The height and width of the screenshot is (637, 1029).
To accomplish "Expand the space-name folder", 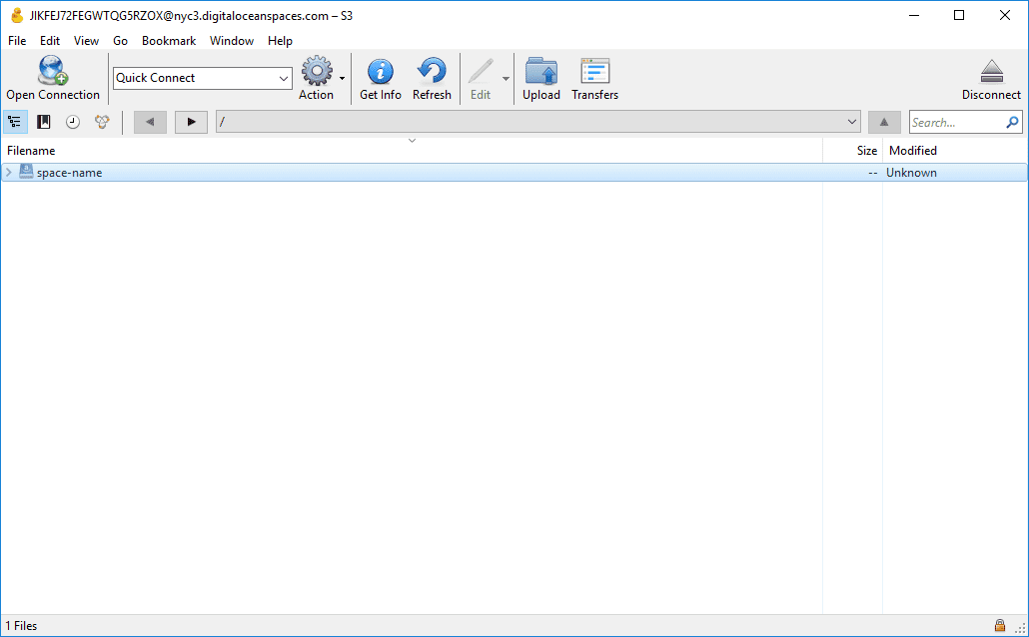I will (x=9, y=173).
